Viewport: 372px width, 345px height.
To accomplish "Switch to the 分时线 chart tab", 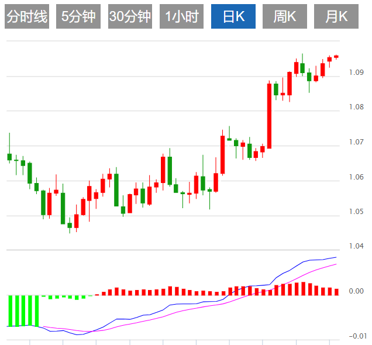I will click(27, 16).
